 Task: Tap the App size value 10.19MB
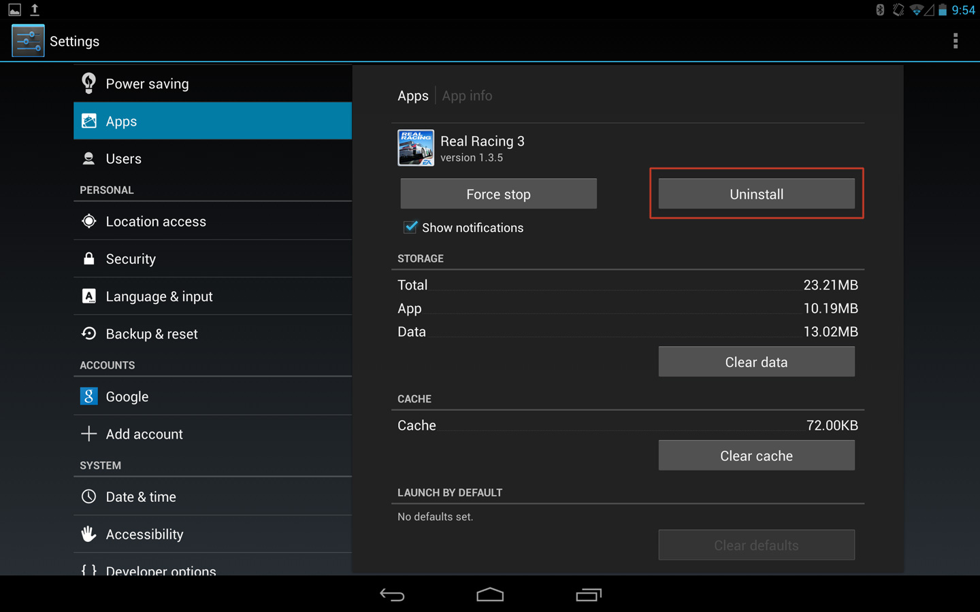830,308
